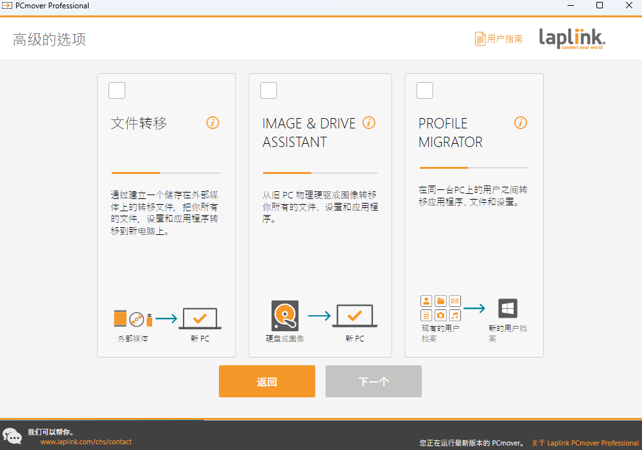Screen dimensions: 642x450
Task: Click the hard disk 硬盘或图像 icon
Action: click(285, 316)
